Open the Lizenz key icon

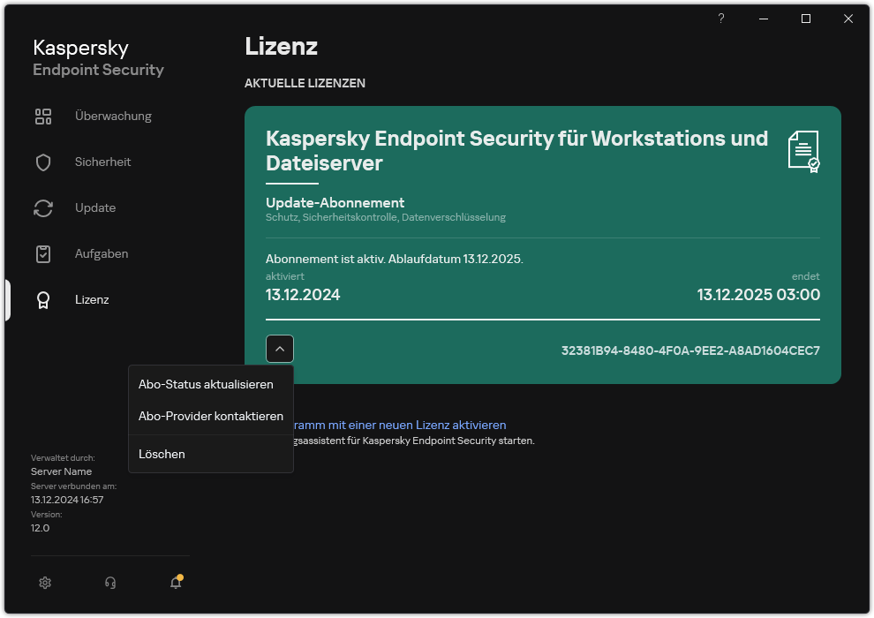(x=43, y=300)
